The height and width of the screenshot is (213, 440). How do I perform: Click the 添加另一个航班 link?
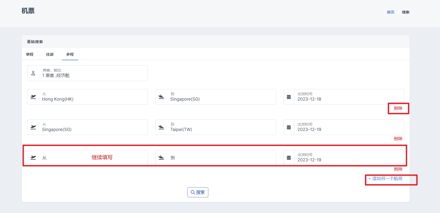tap(385, 179)
